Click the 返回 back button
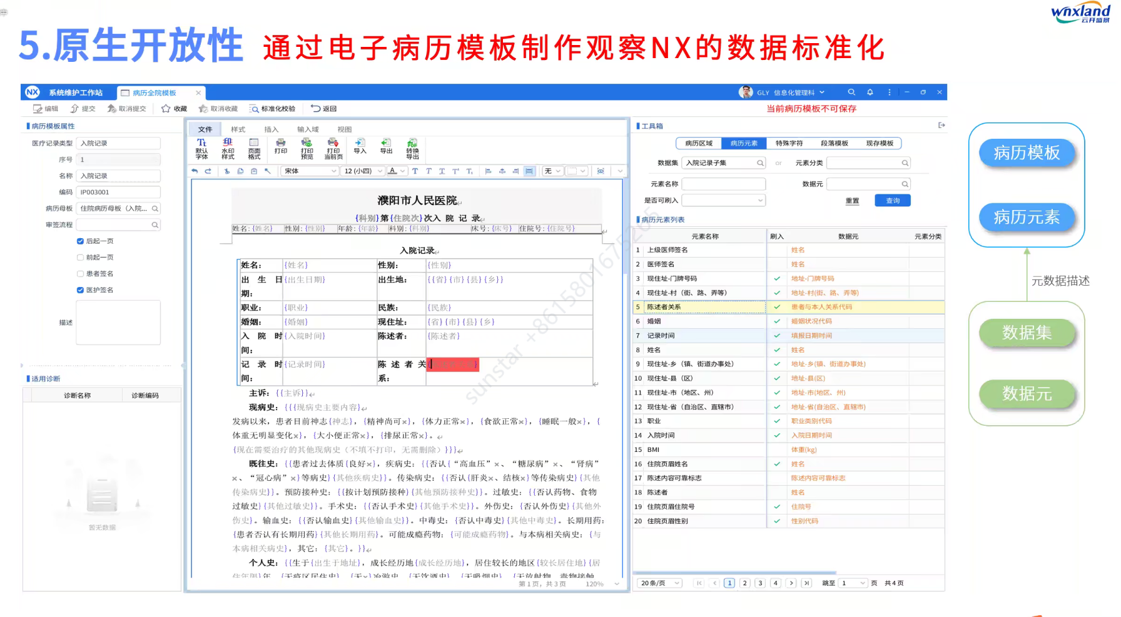This screenshot has height=617, width=1121. pyautogui.click(x=324, y=109)
